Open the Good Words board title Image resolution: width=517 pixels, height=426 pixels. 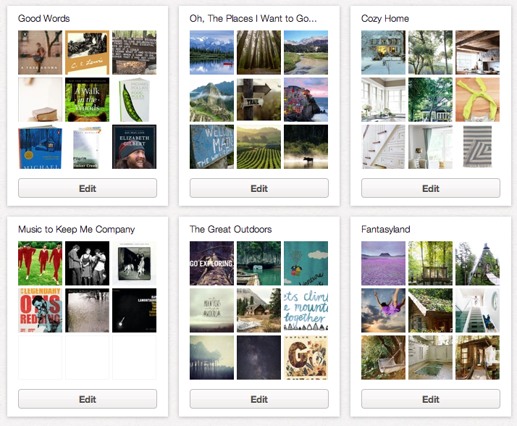(x=44, y=19)
